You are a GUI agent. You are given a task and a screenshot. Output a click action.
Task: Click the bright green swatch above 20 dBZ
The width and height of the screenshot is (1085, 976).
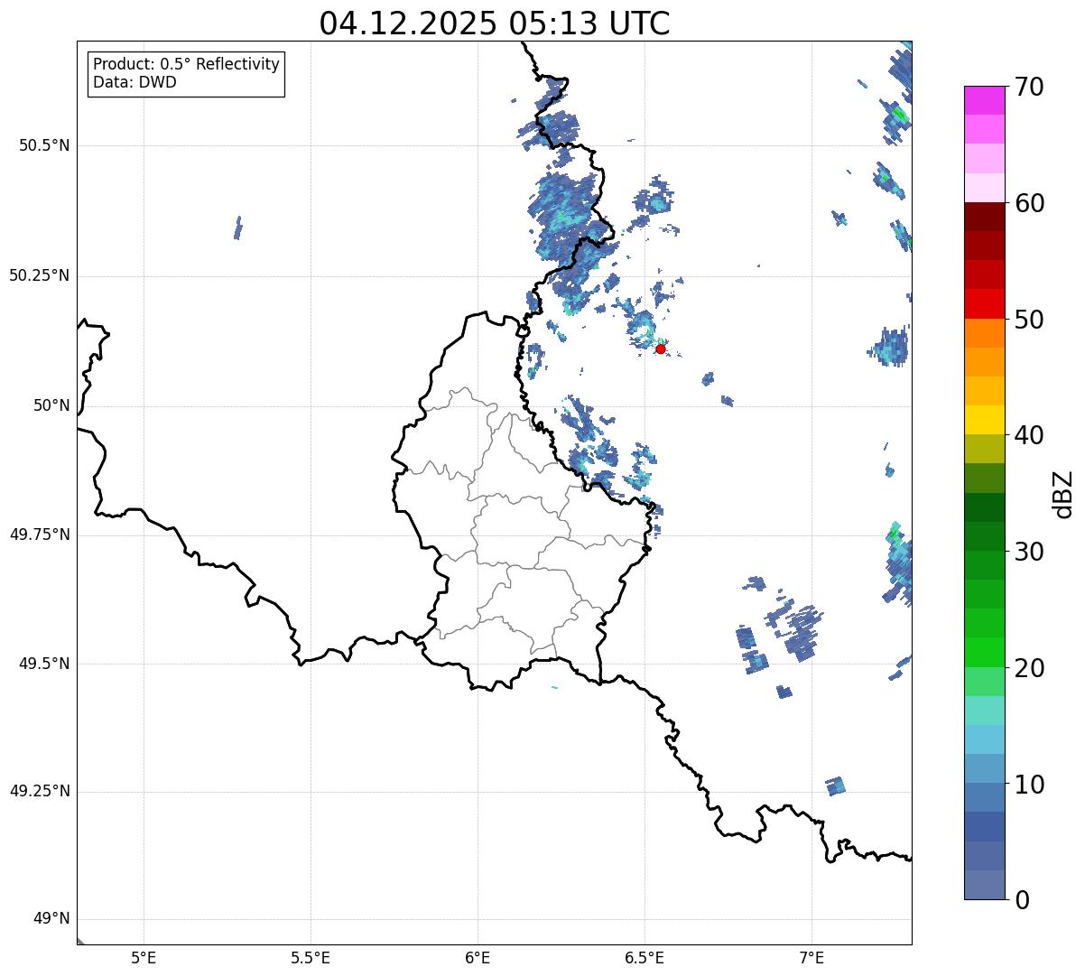point(984,652)
